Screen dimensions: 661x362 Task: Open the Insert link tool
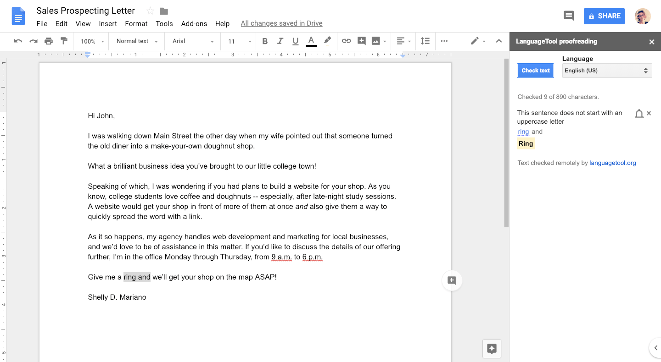pyautogui.click(x=346, y=41)
